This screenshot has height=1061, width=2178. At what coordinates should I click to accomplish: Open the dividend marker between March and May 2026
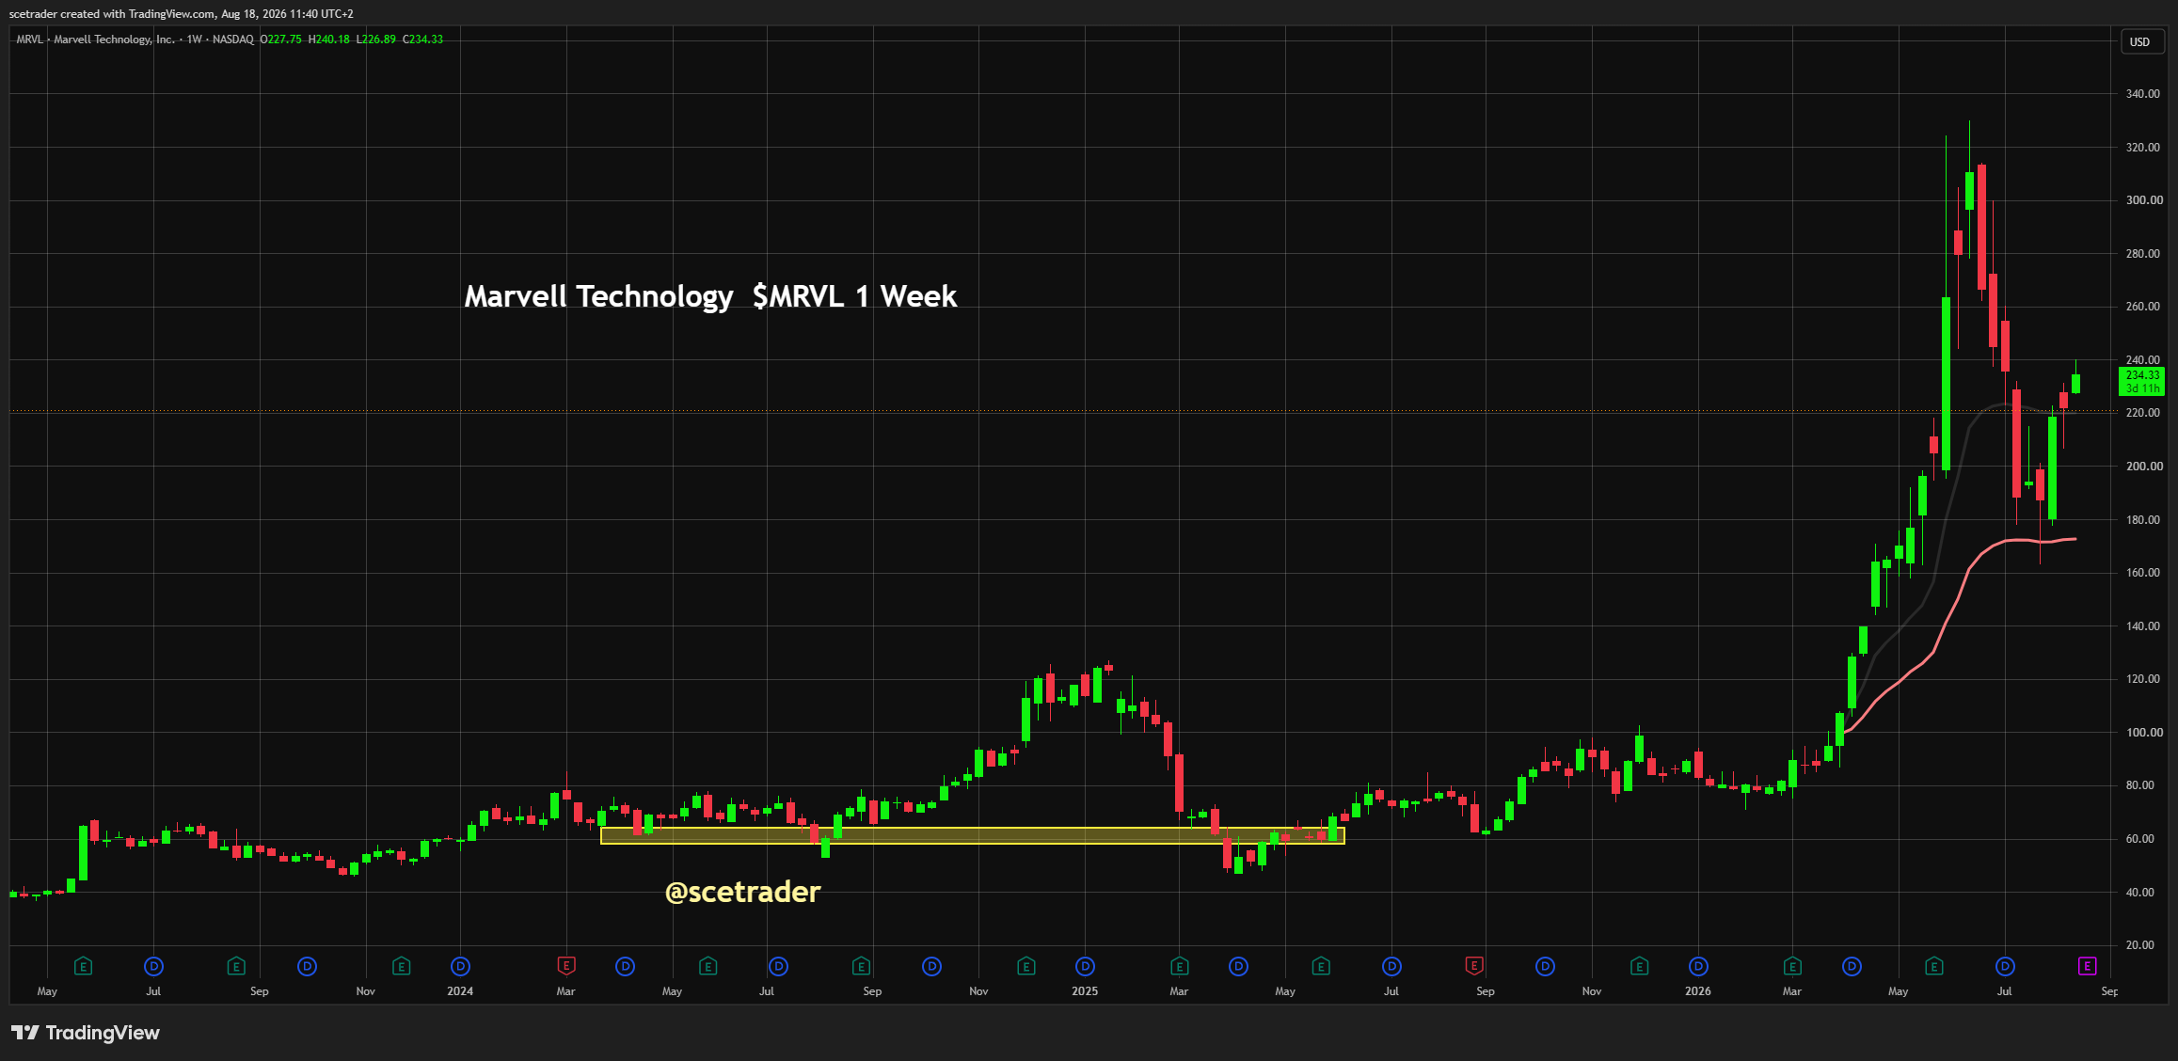1852,966
